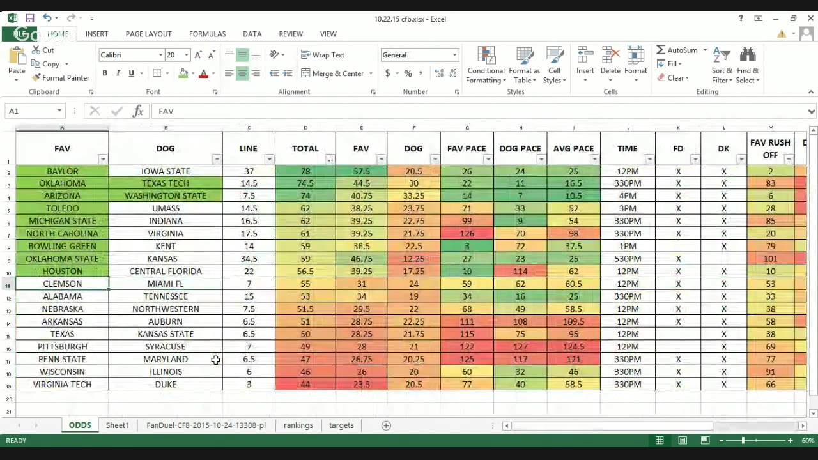
Task: Click the Undo arrow icon
Action: (47, 19)
